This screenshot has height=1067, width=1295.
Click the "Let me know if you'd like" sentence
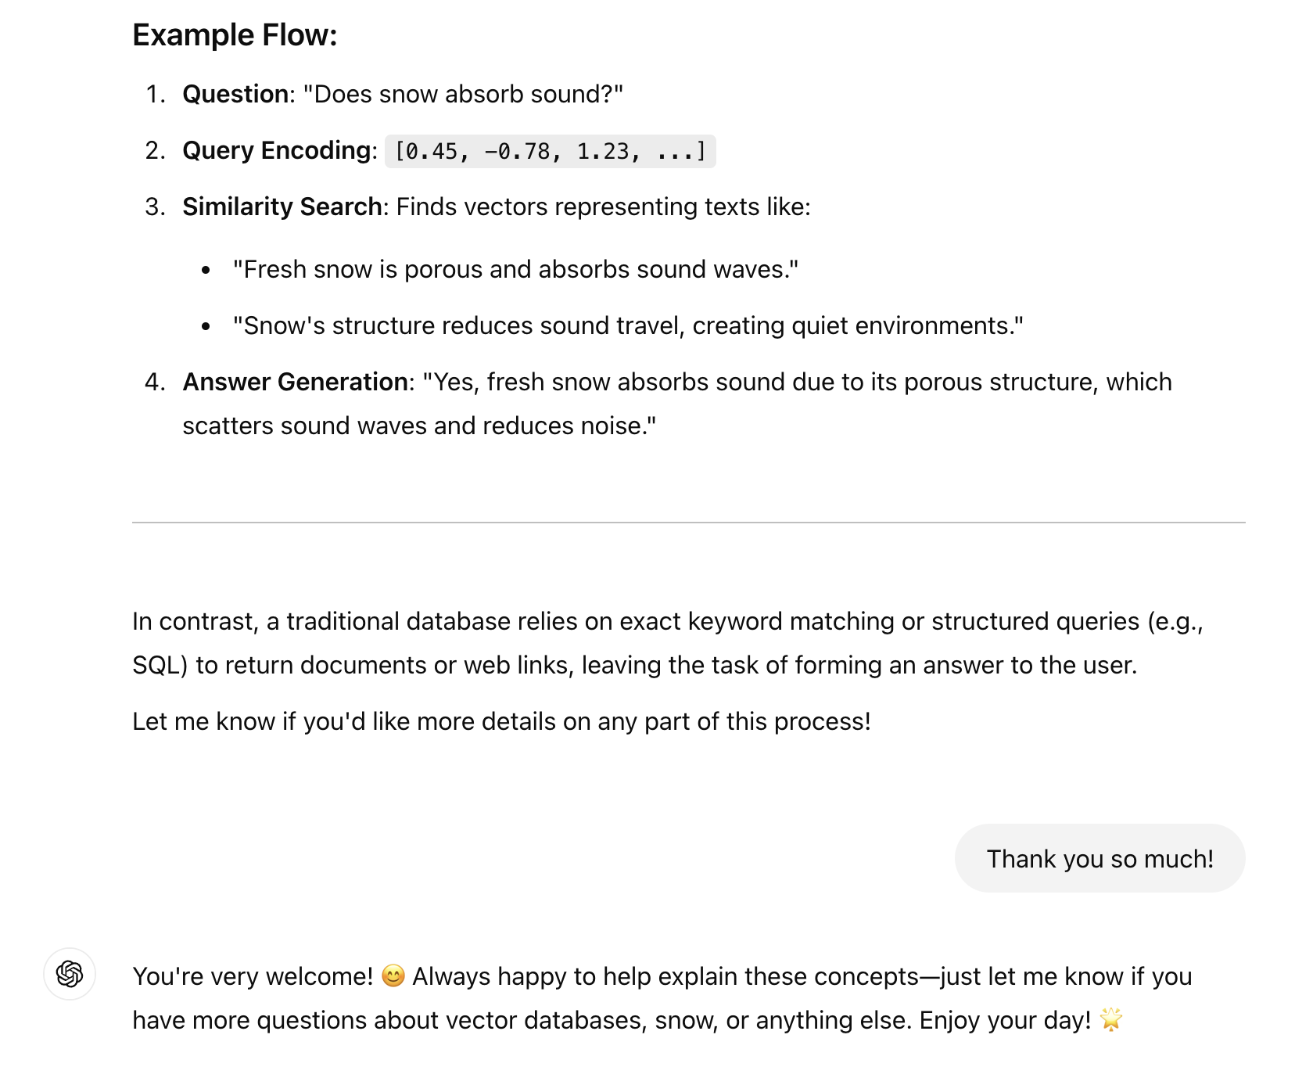pos(501,721)
